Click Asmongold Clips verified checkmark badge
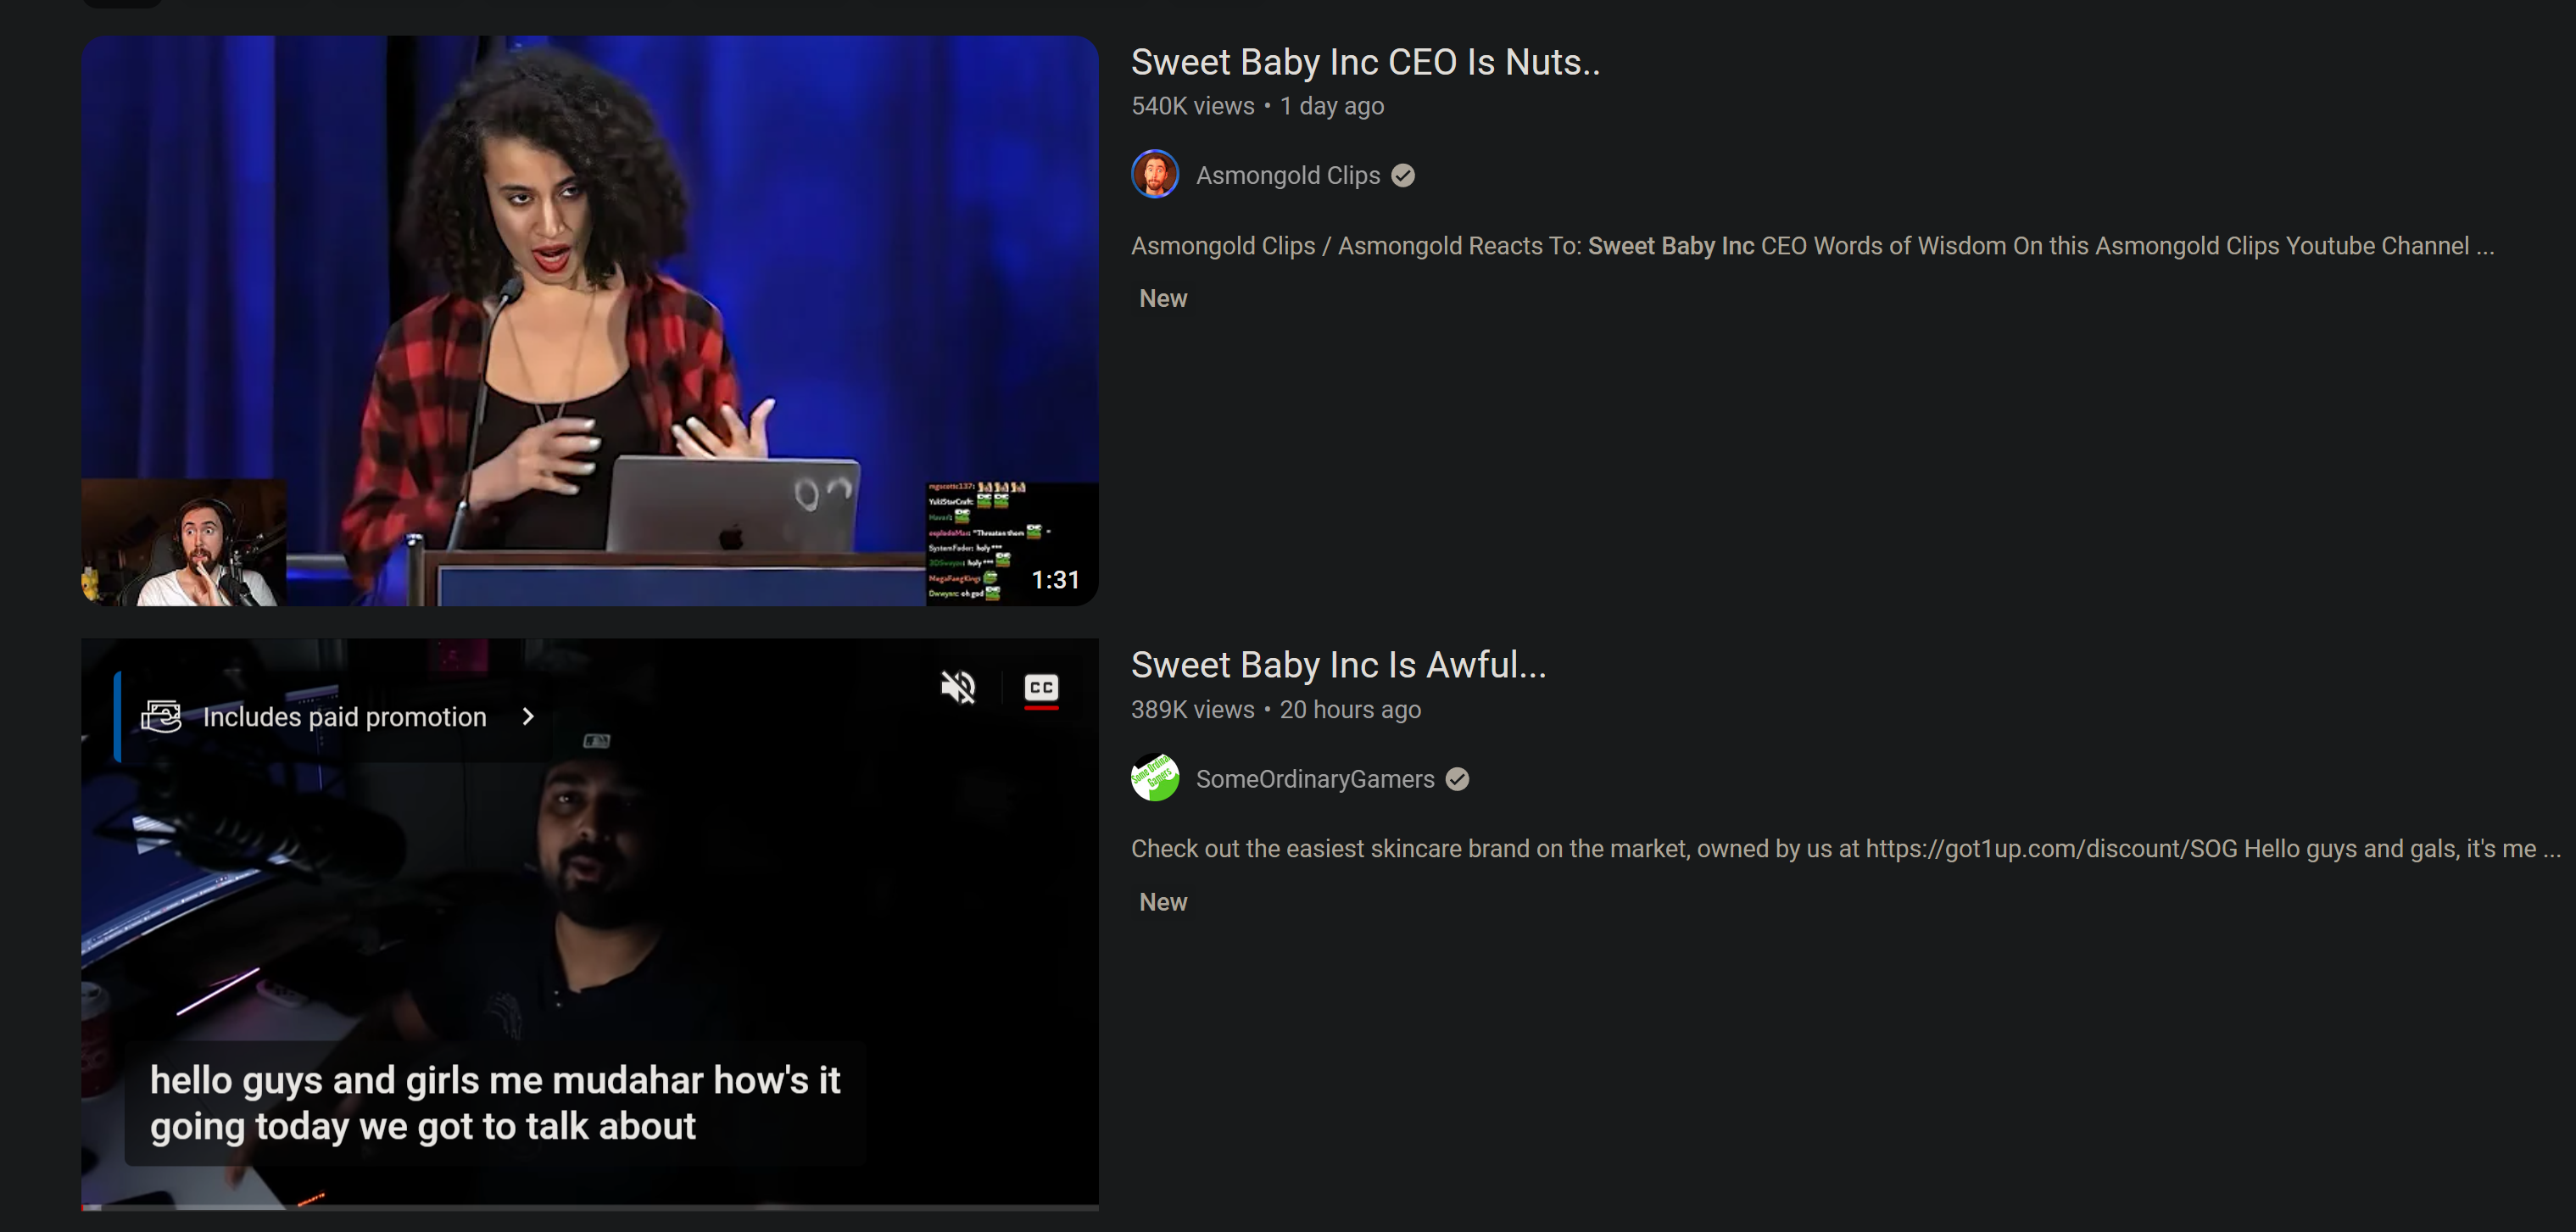The height and width of the screenshot is (1232, 2576). 1403,176
